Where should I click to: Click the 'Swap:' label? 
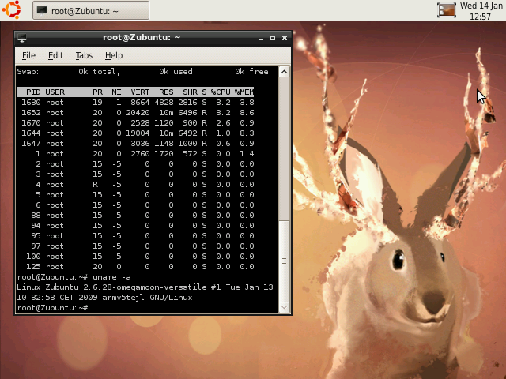pyautogui.click(x=28, y=72)
